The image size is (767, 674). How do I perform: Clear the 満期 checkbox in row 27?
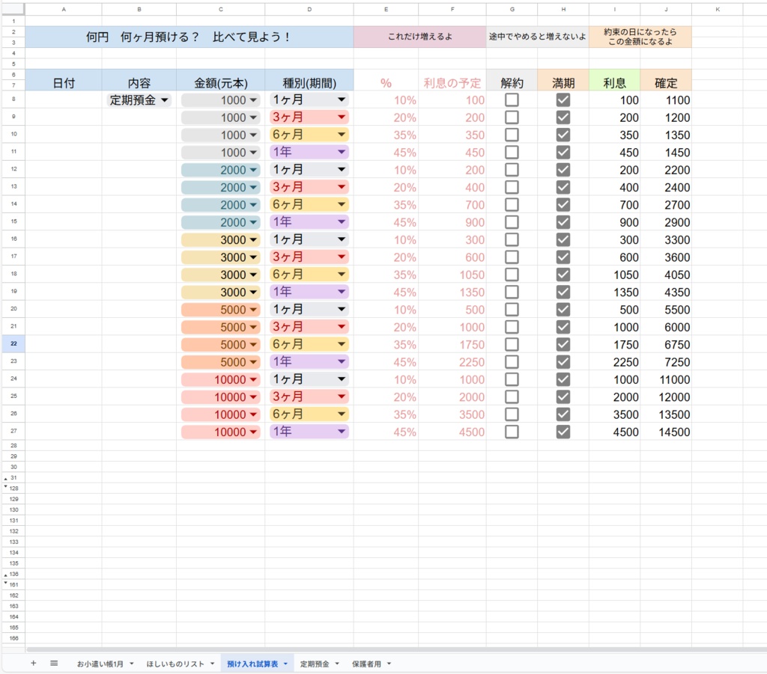563,432
